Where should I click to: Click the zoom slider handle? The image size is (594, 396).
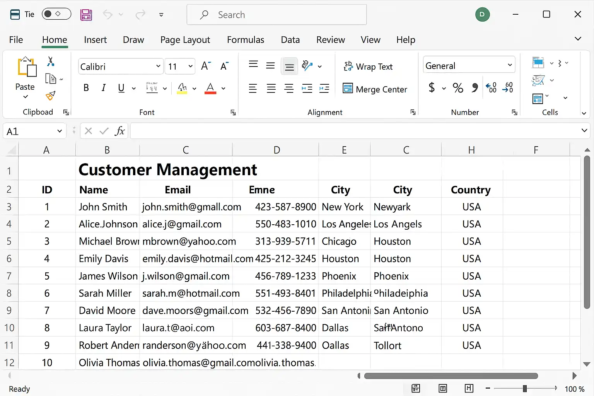pos(524,388)
